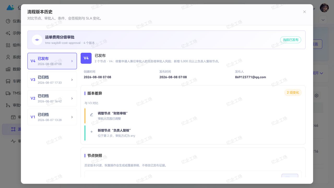Click the 节点快照 section heading
This screenshot has width=334, height=188.
point(95,156)
